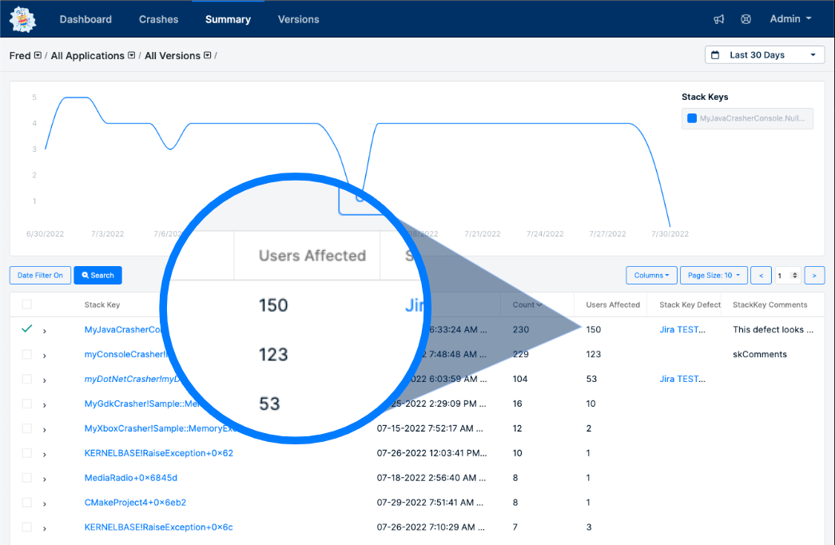Click the magnifier icon on the Search button
The image size is (835, 545).
[85, 275]
